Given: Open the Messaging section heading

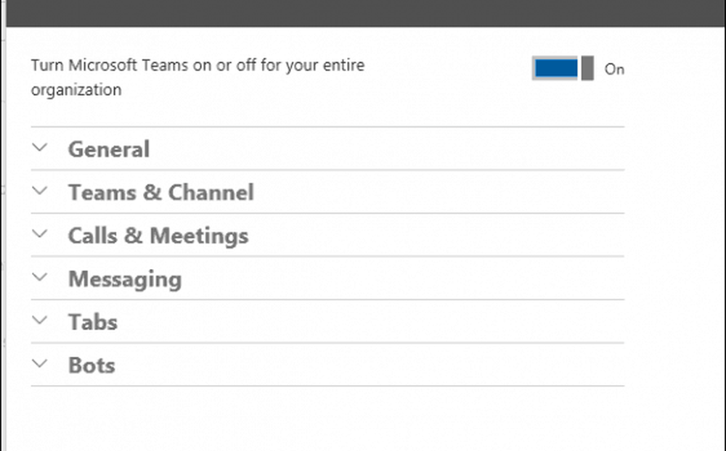Looking at the screenshot, I should tap(125, 280).
